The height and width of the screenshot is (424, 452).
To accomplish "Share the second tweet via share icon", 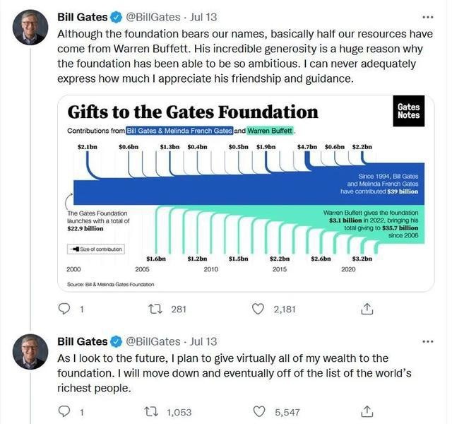I will 367,411.
